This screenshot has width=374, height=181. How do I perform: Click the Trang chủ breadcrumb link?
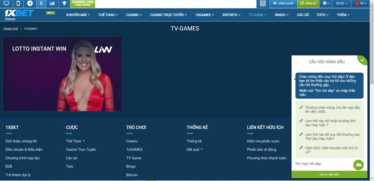click(10, 28)
